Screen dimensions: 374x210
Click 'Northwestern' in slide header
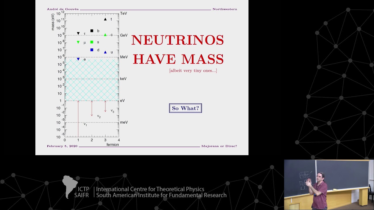click(x=225, y=9)
